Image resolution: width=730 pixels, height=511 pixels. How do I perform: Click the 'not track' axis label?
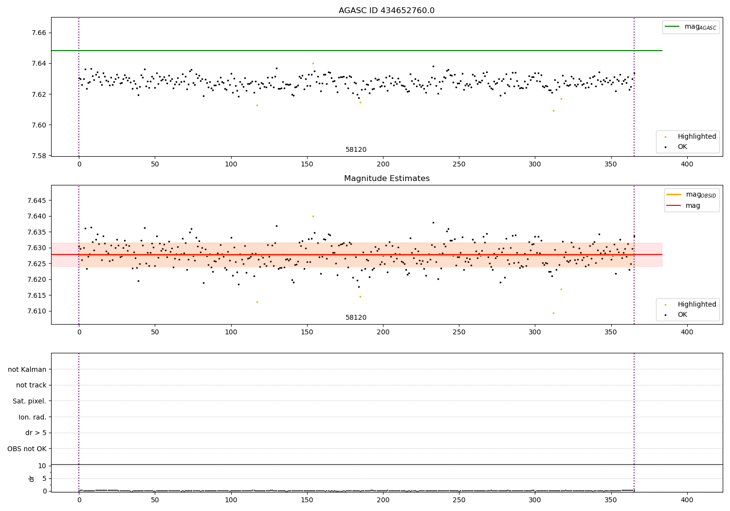coord(31,385)
